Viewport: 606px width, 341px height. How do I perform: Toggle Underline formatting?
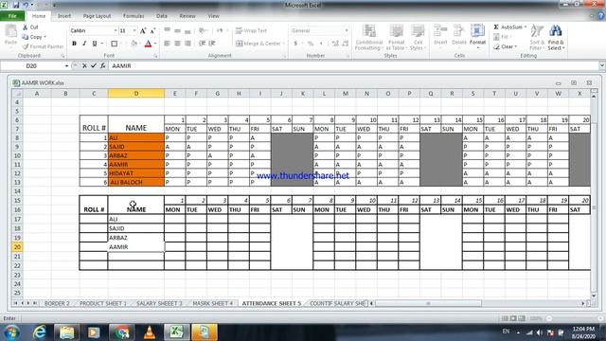[x=95, y=44]
